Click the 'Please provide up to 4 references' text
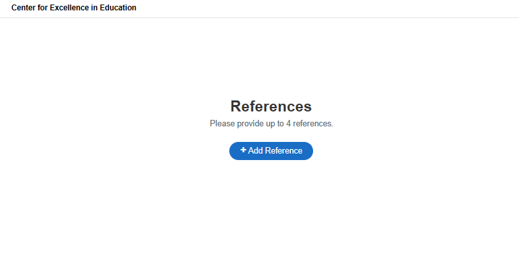519x278 pixels. [x=272, y=124]
